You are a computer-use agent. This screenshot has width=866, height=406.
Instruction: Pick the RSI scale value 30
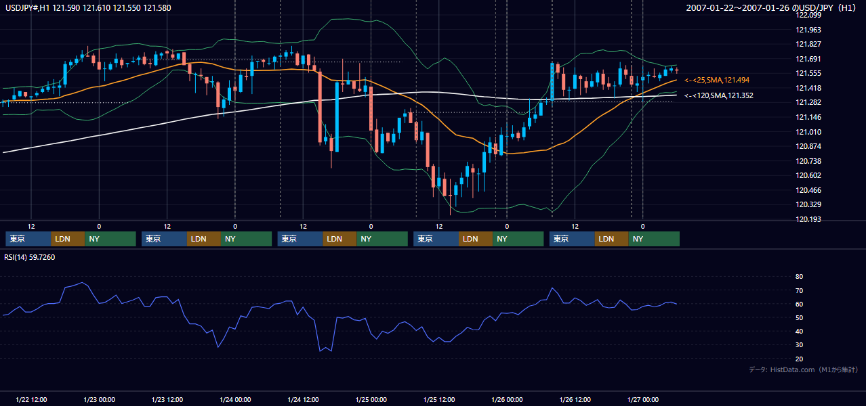pyautogui.click(x=800, y=345)
